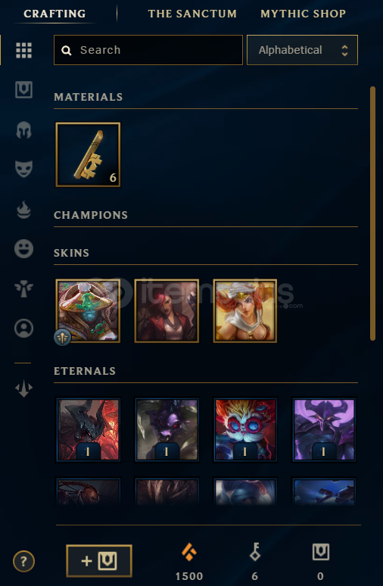Filter loot by skins mask icon

click(x=23, y=170)
